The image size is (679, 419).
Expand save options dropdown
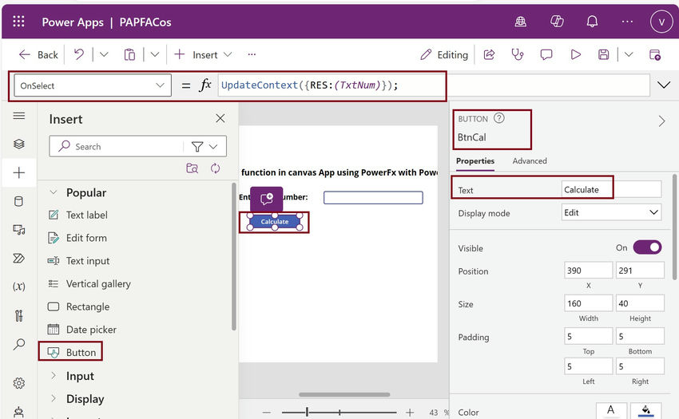click(629, 54)
